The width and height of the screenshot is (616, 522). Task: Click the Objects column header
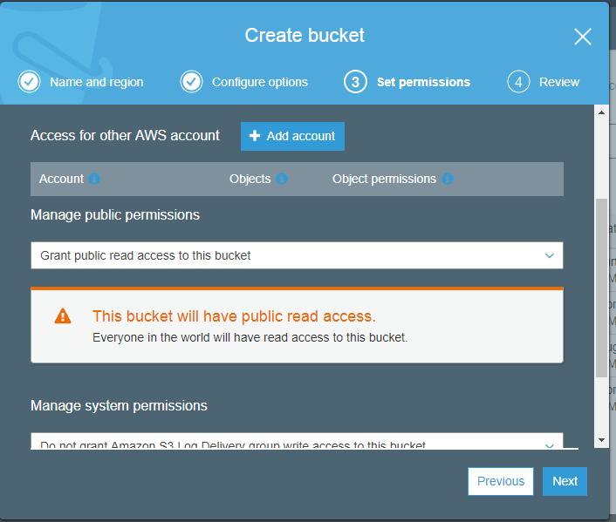tap(250, 179)
